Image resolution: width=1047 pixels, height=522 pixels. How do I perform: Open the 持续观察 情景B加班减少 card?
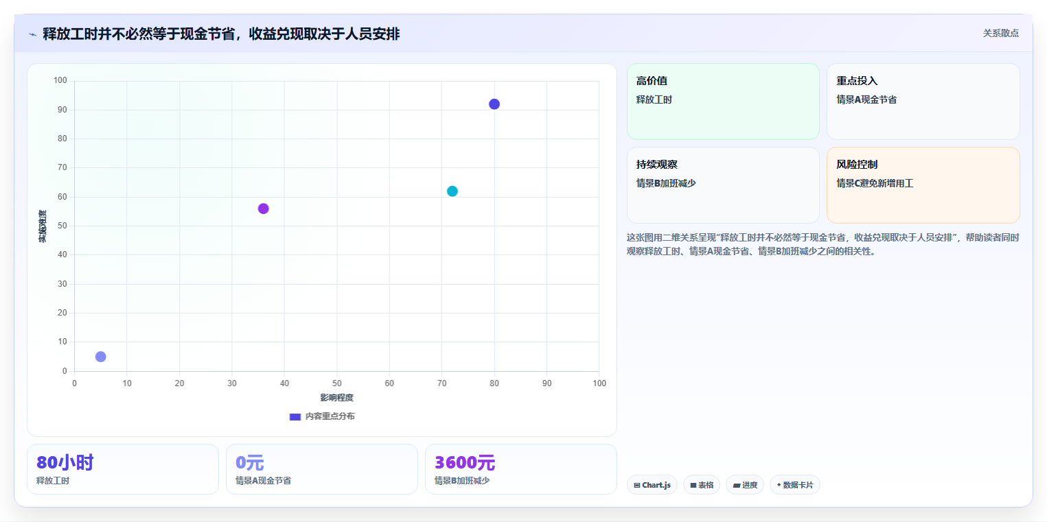[723, 185]
